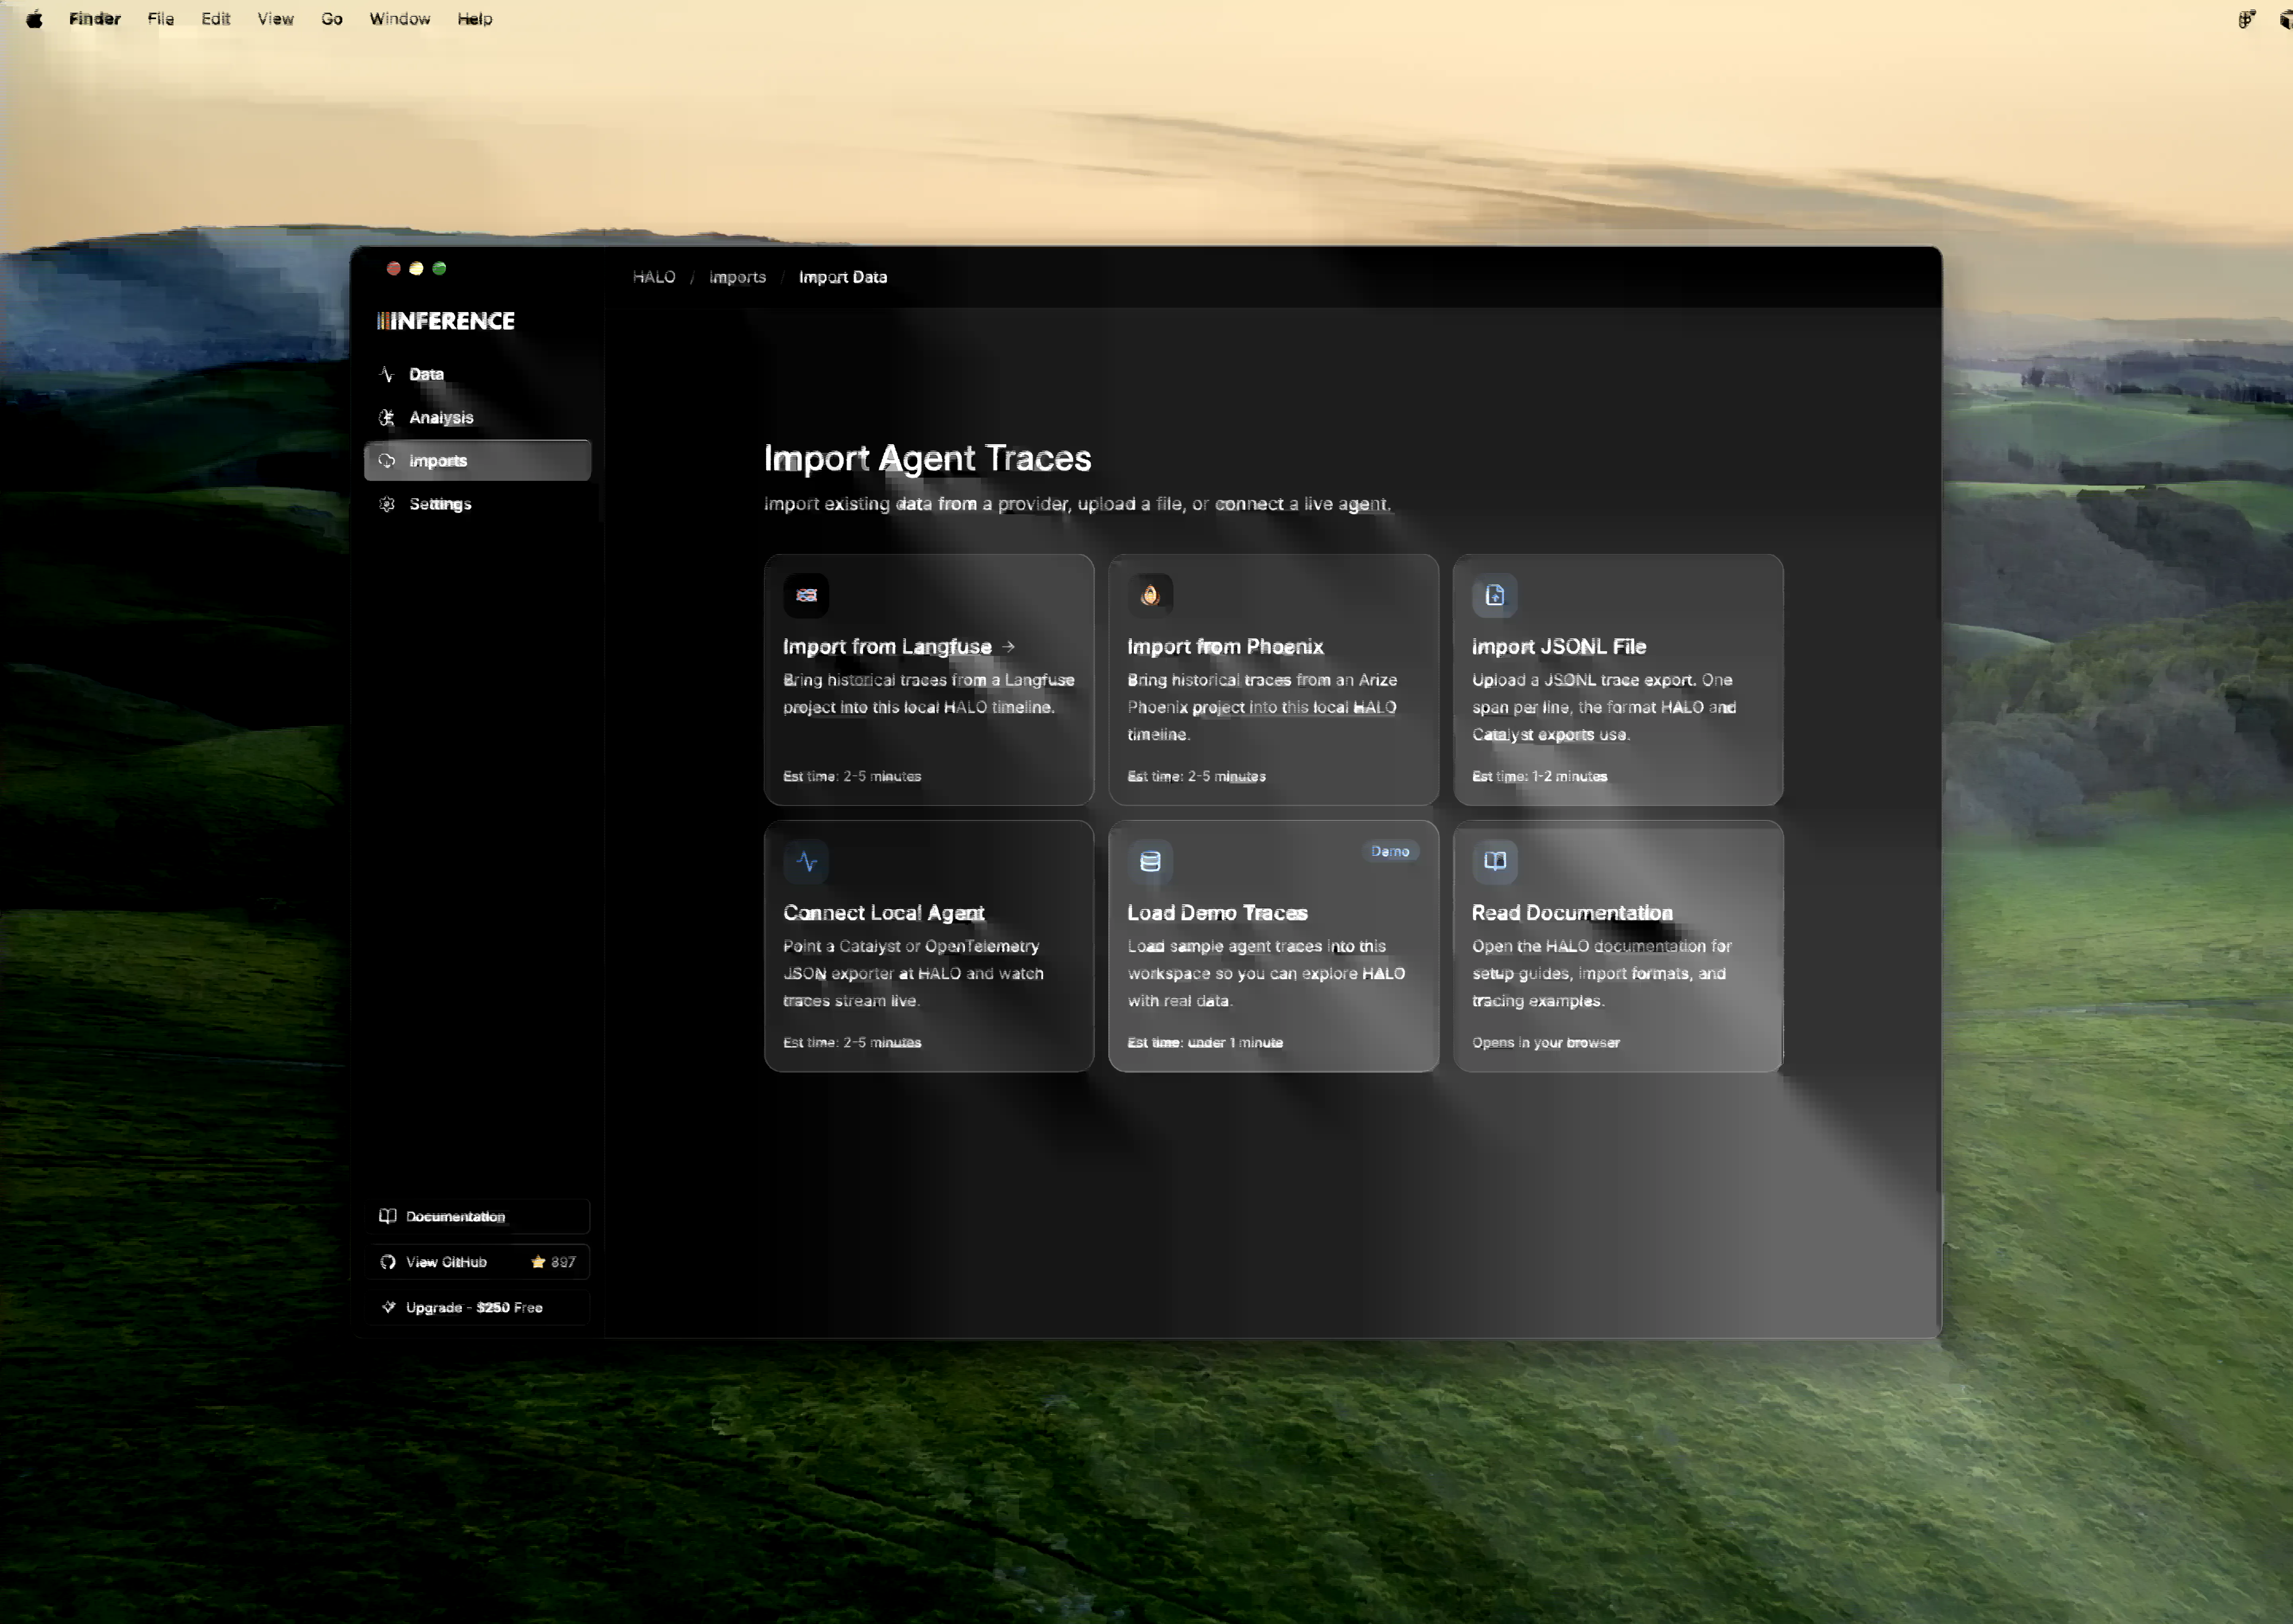Click the arrow next to Import from Langfuse

[x=1008, y=647]
